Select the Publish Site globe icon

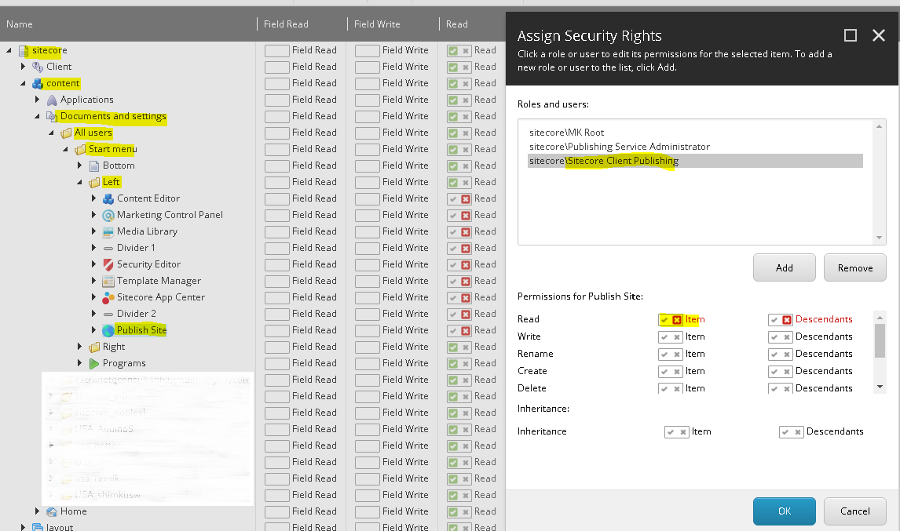[108, 331]
